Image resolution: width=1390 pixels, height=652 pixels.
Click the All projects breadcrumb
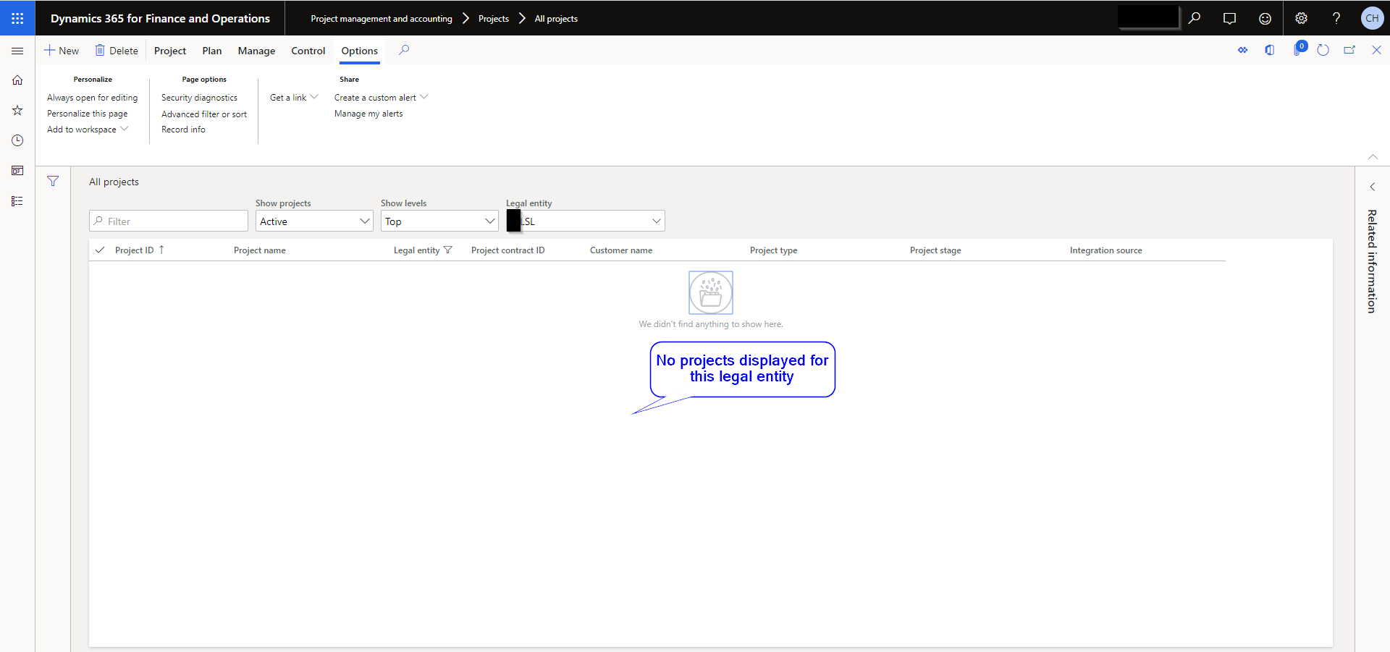pos(556,19)
